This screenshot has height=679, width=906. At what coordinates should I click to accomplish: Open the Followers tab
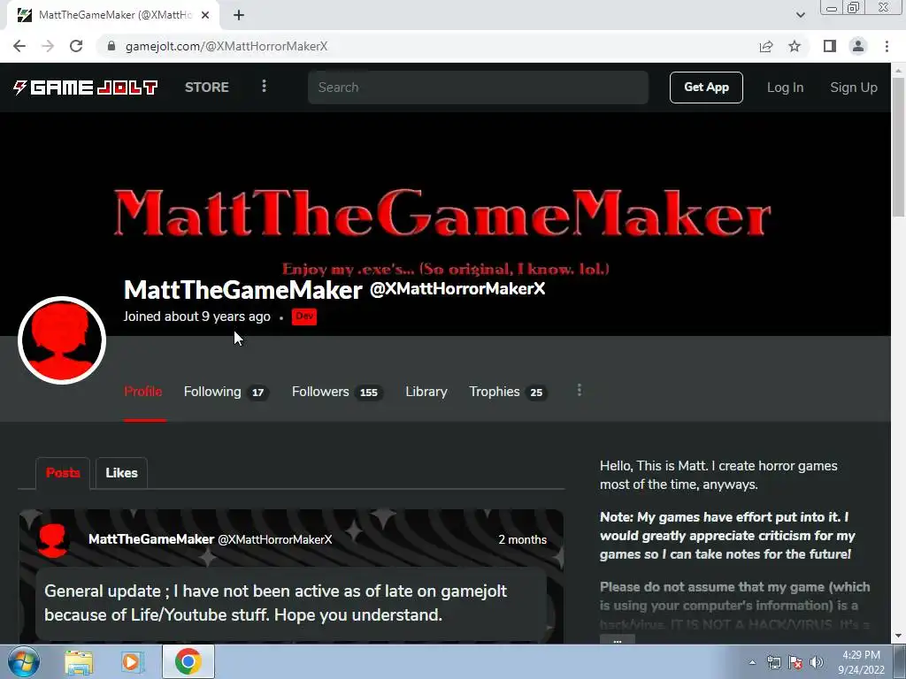(337, 392)
